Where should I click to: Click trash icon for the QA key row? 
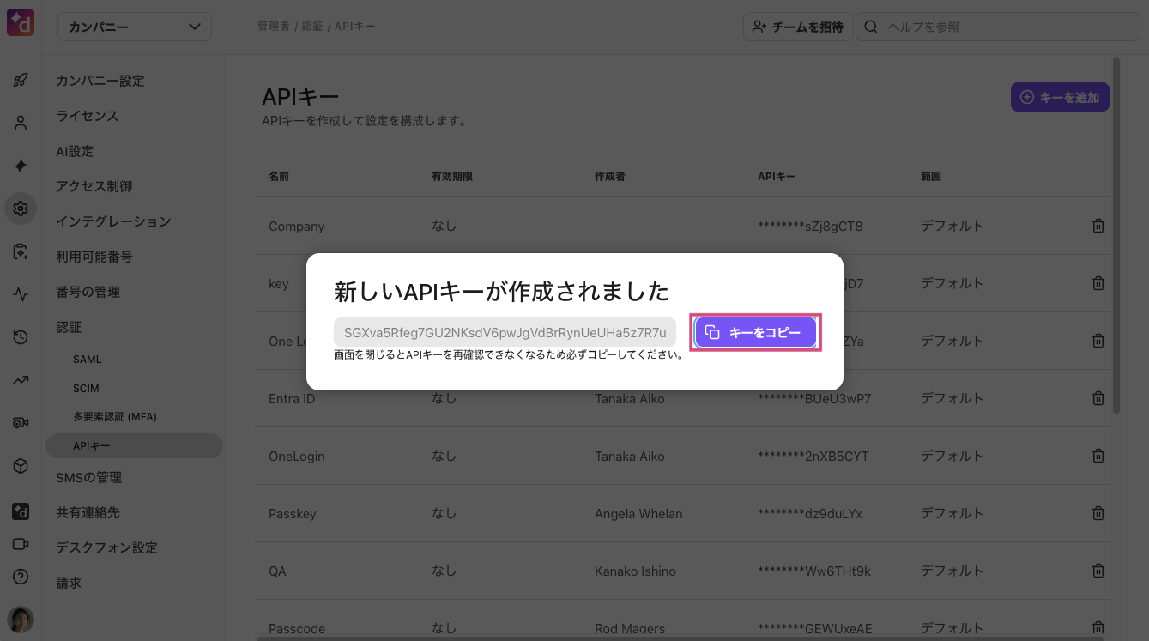point(1098,571)
